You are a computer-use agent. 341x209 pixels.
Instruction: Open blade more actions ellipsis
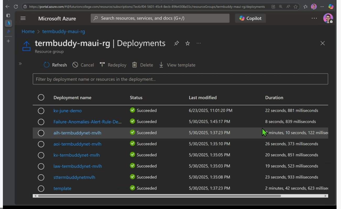(199, 43)
